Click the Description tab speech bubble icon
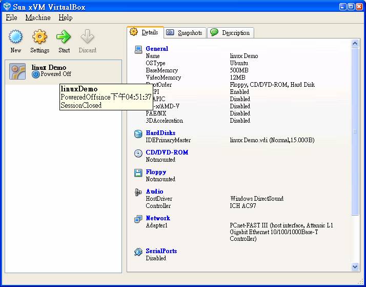366x287 pixels. point(214,32)
